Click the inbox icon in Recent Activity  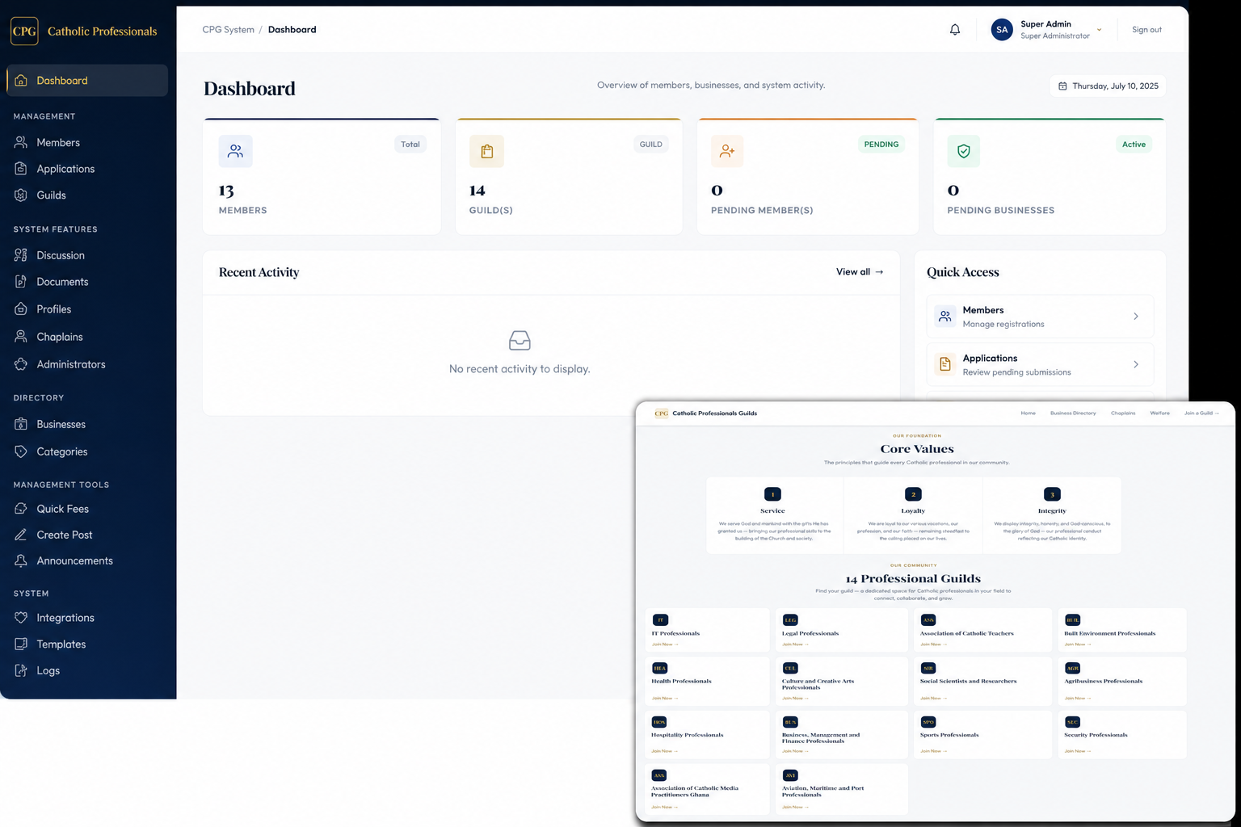click(520, 340)
